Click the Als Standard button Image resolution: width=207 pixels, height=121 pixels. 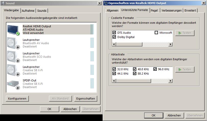click(x=60, y=99)
